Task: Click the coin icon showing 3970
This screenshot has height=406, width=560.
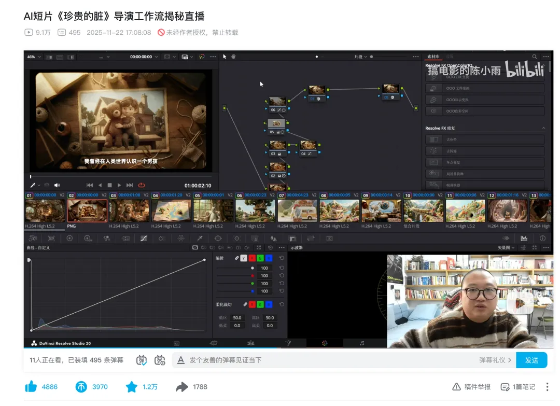Action: coord(81,387)
